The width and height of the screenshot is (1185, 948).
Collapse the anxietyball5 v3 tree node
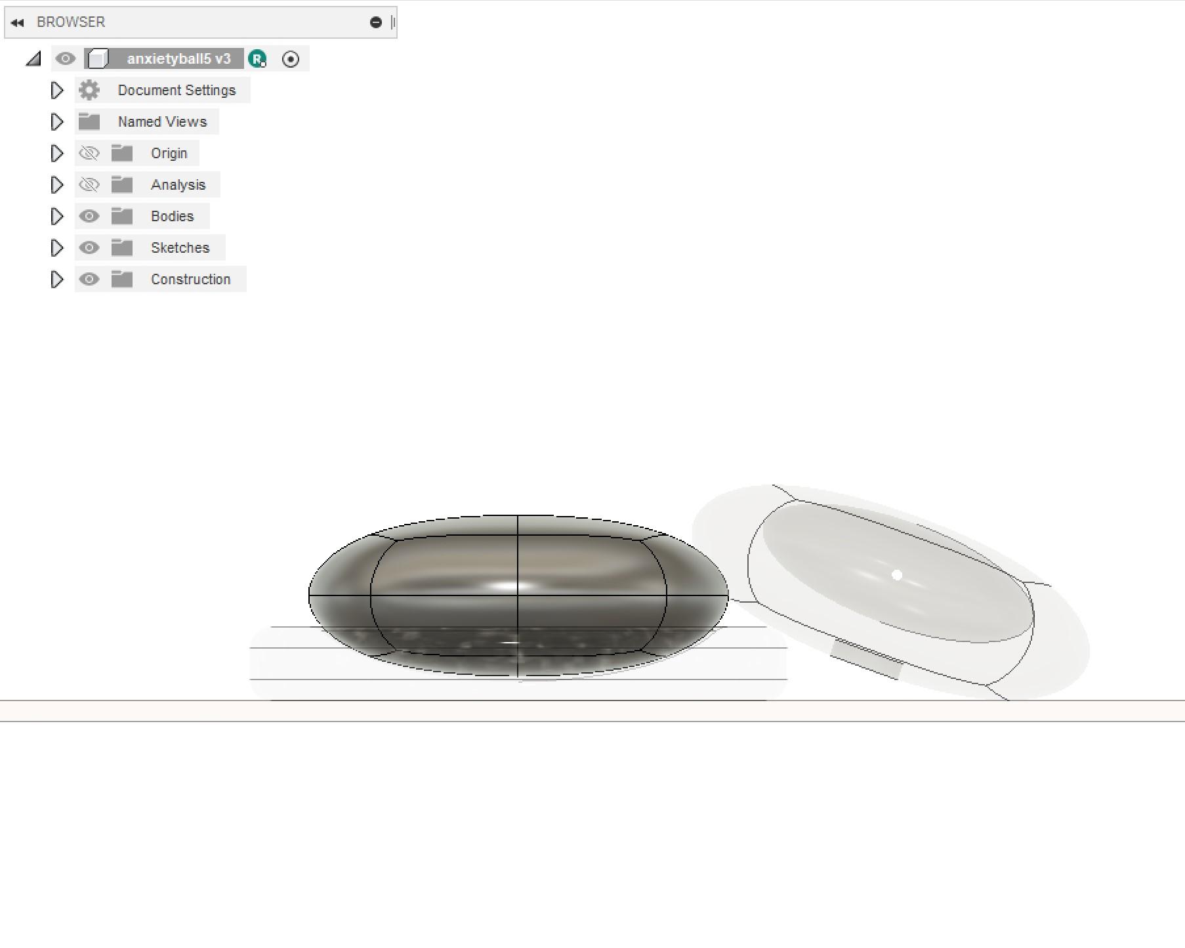(x=33, y=58)
